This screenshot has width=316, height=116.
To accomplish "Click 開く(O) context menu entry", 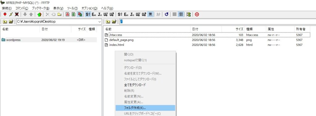I will coord(145,54).
